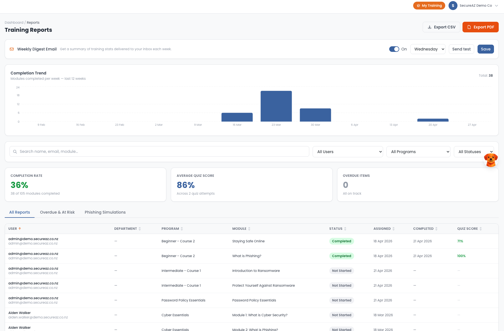Click the Weekly Digest envelope icon

point(12,49)
